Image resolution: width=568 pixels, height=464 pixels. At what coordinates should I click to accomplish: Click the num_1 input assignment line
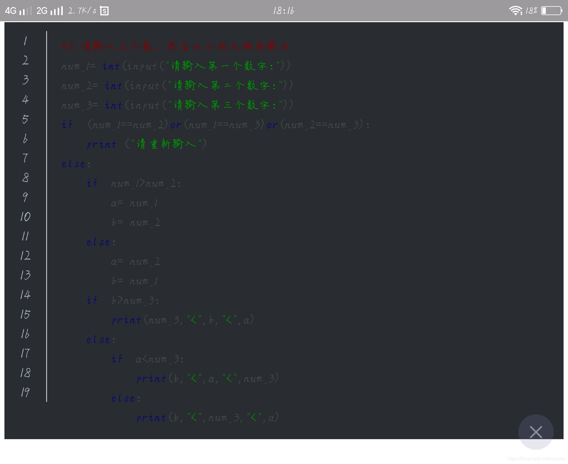coord(176,66)
